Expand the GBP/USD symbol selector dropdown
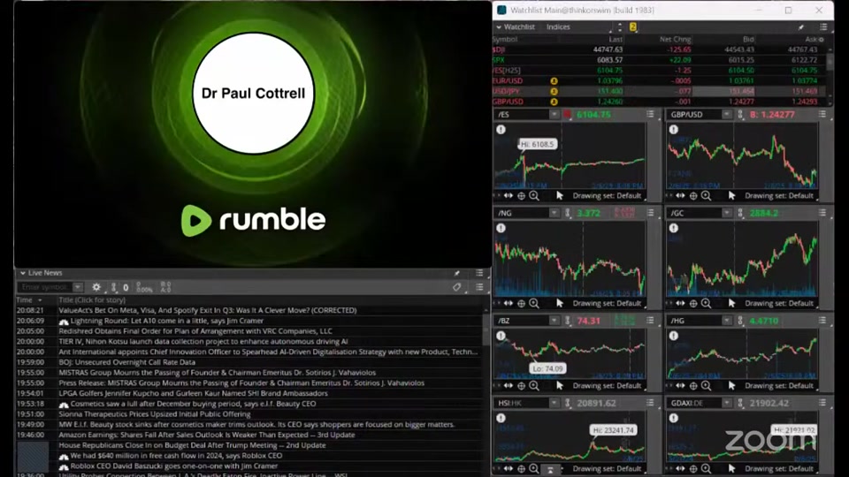 click(727, 115)
